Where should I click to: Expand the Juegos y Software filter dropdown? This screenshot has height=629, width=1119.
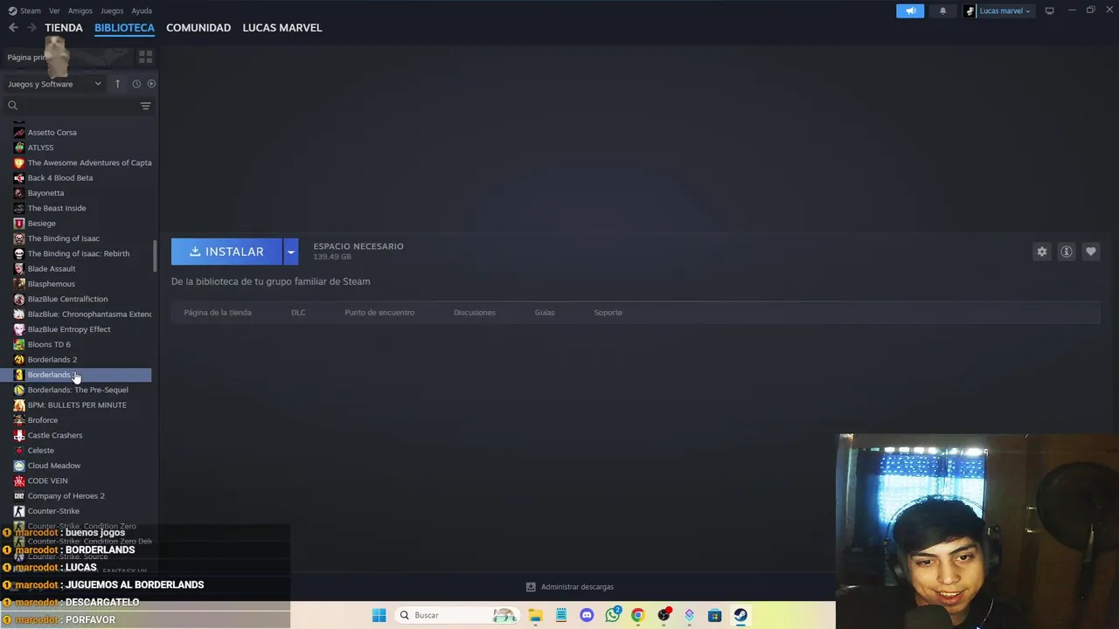coord(54,84)
